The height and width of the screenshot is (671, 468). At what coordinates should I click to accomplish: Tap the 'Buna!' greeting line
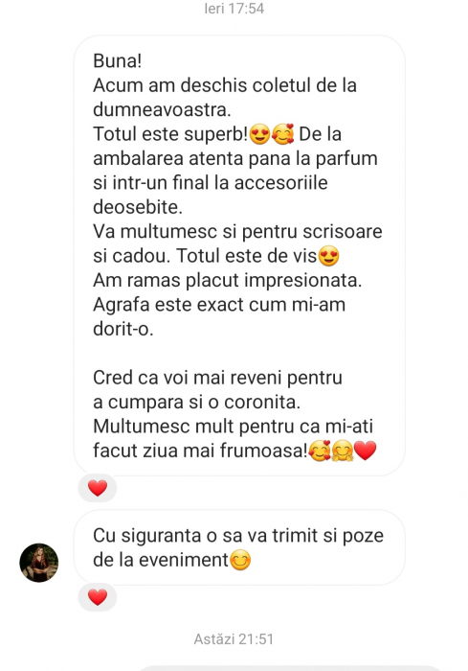(117, 60)
